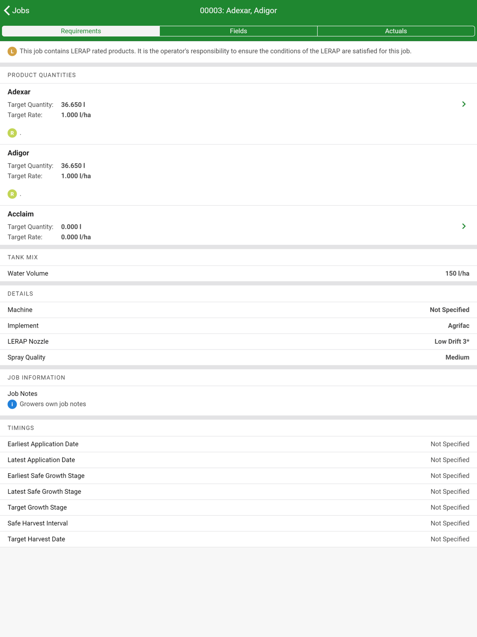Open the Acclaim product row
The width and height of the screenshot is (477, 637).
[x=238, y=225]
